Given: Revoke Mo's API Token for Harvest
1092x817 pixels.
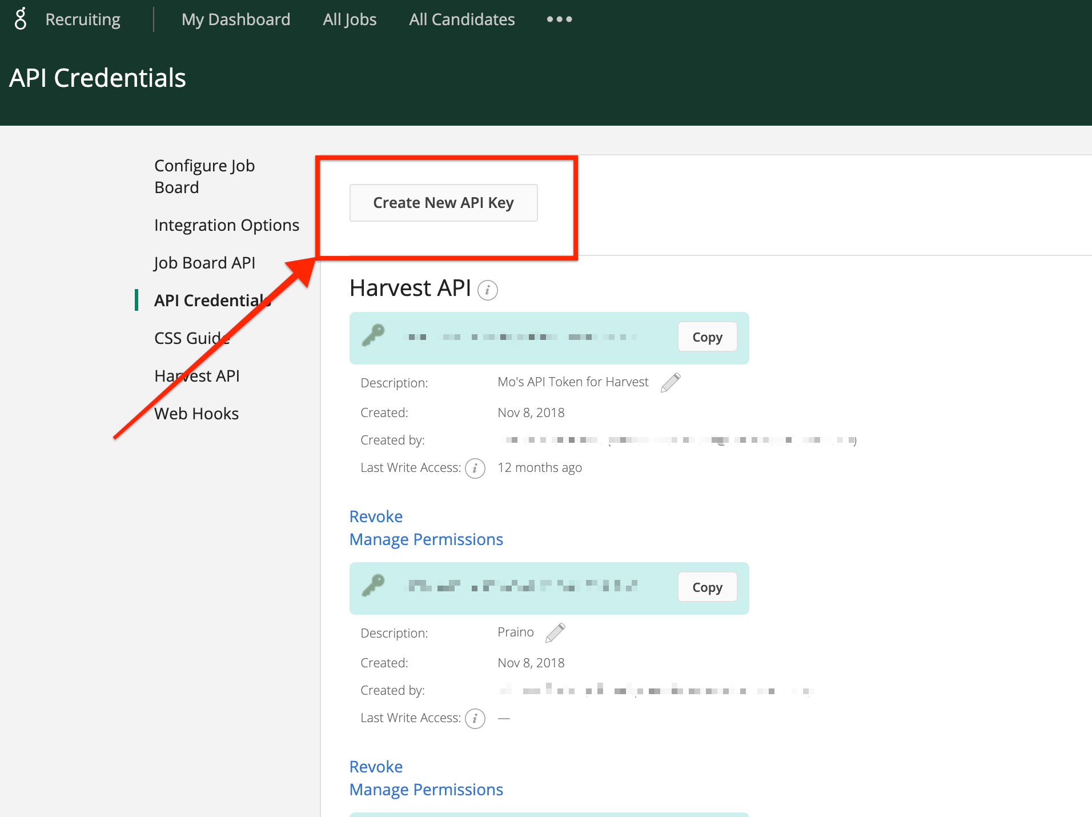Looking at the screenshot, I should (x=376, y=516).
